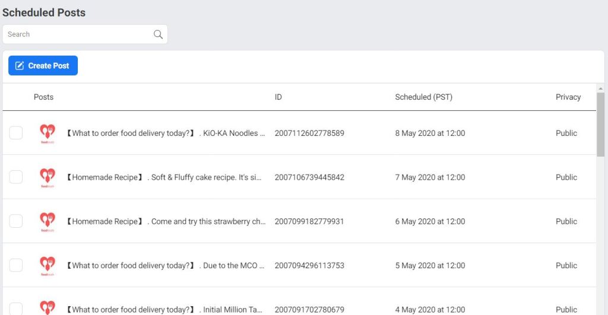Image resolution: width=608 pixels, height=315 pixels.
Task: Click foodrush icon of strawberry recipe post
Action: point(47,221)
